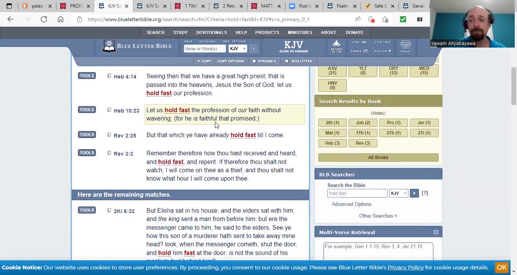Click the Blue Letter Bible logo
Screen dimensions: 517x275
pyautogui.click(x=137, y=46)
